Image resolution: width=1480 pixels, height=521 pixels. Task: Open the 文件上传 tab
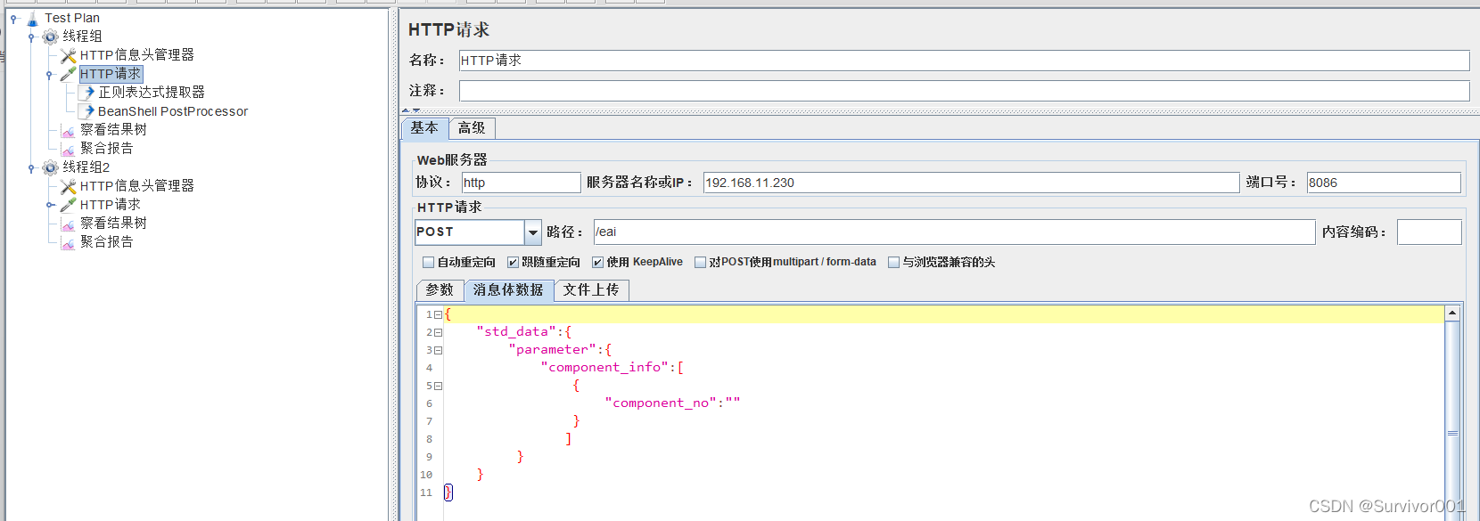pyautogui.click(x=591, y=290)
